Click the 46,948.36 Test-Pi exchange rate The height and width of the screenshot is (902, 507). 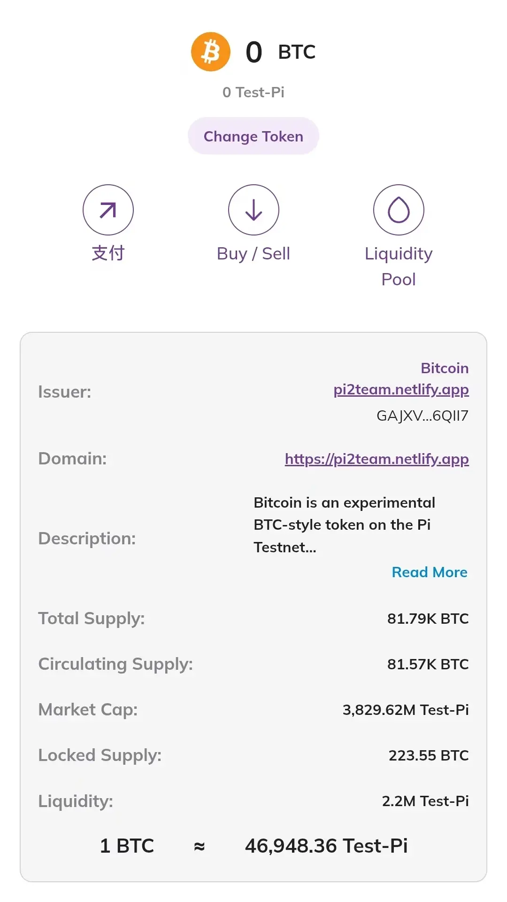(x=326, y=846)
